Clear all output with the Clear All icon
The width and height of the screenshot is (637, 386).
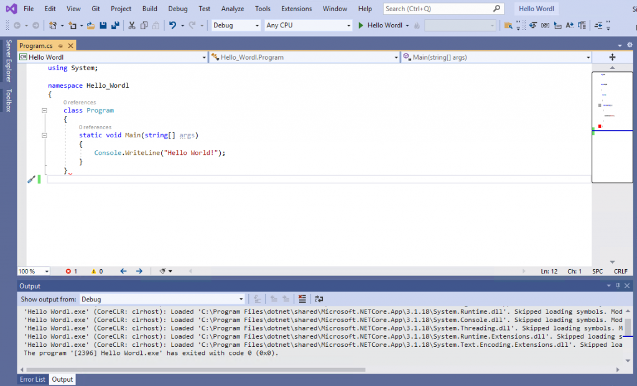click(302, 299)
